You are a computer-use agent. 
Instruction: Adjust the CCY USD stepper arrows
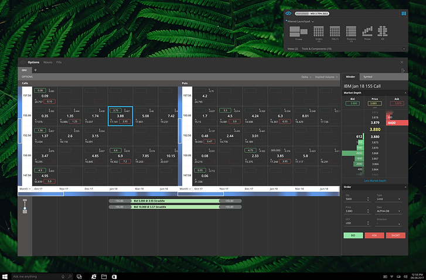point(368,223)
